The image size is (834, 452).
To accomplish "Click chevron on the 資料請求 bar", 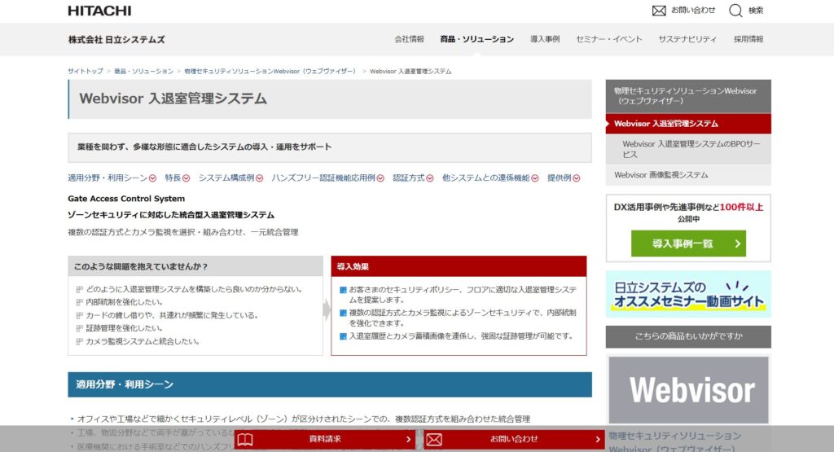I will [x=408, y=439].
